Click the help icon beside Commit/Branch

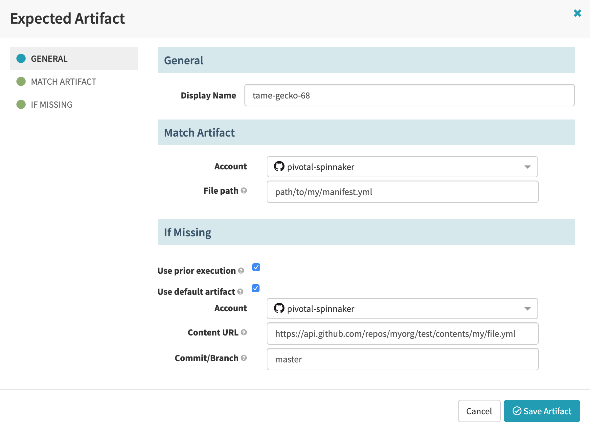(244, 358)
